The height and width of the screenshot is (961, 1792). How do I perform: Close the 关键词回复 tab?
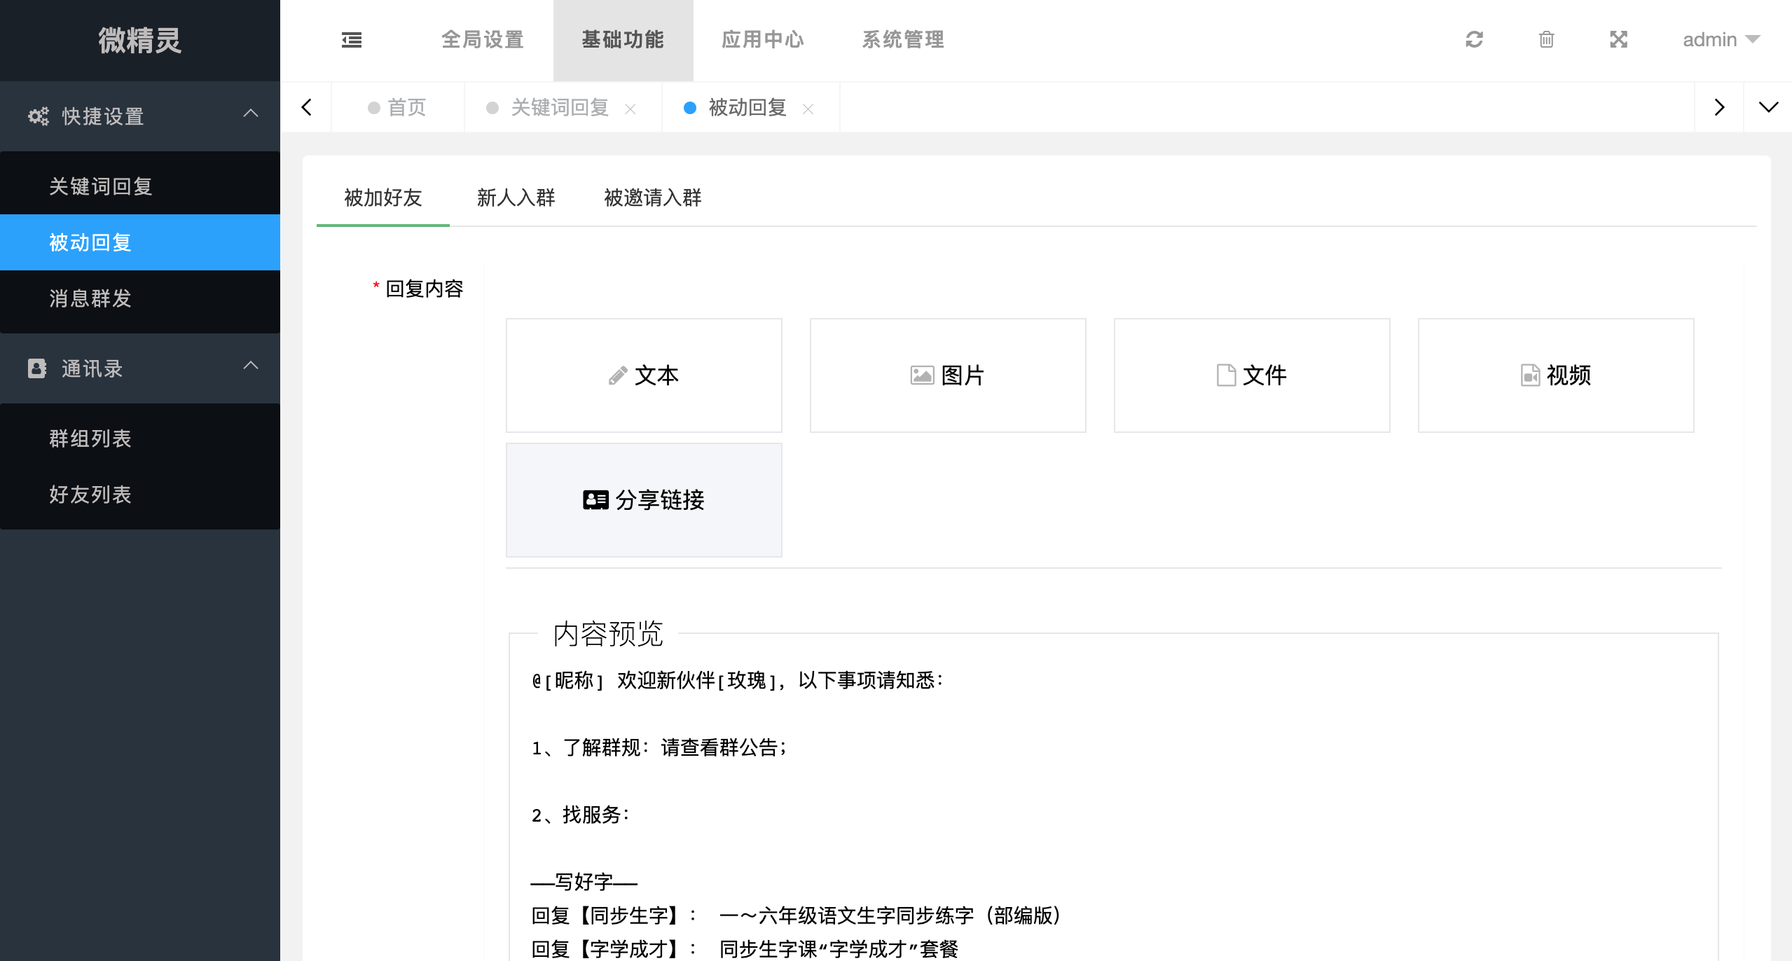(630, 109)
